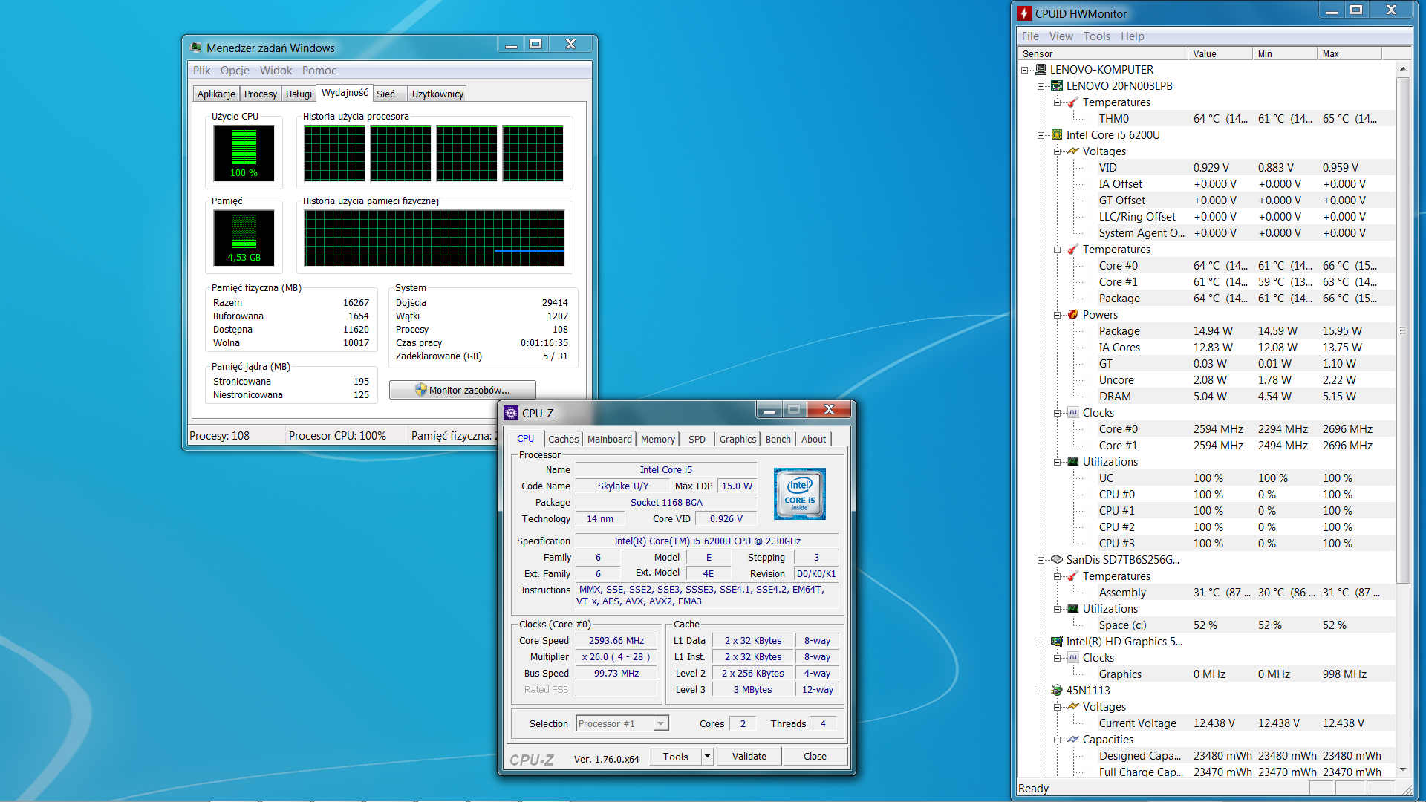
Task: Open the Pomoc menu in Task Manager
Action: pos(319,71)
